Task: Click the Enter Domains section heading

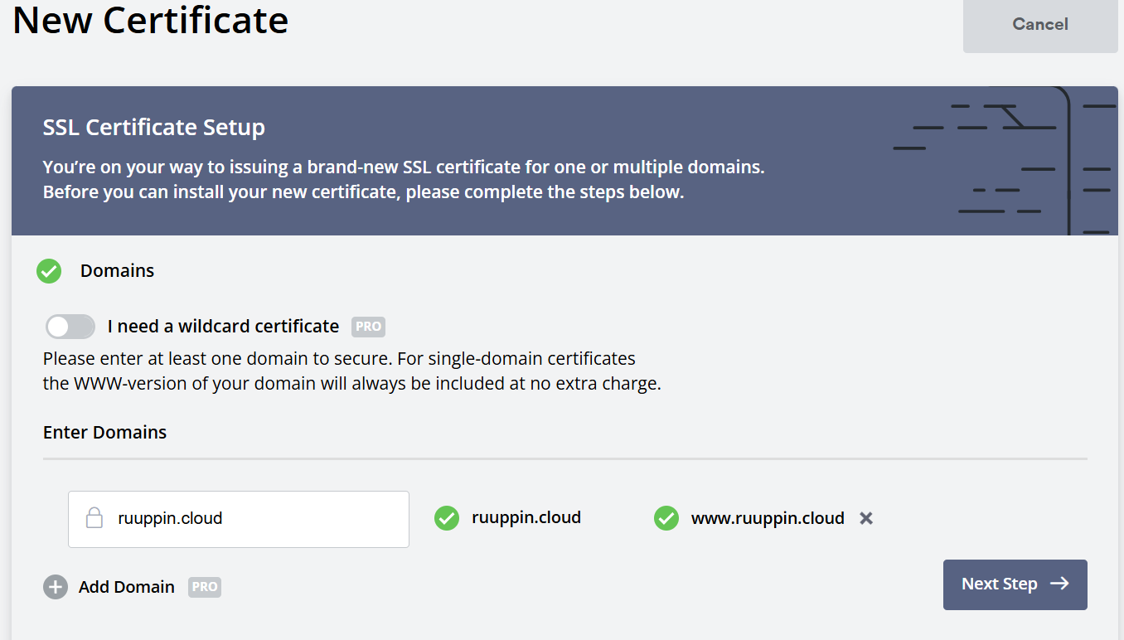Action: (x=104, y=432)
